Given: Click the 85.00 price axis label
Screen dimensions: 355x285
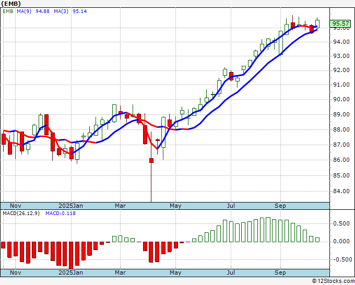Looking at the screenshot, I should tap(341, 176).
